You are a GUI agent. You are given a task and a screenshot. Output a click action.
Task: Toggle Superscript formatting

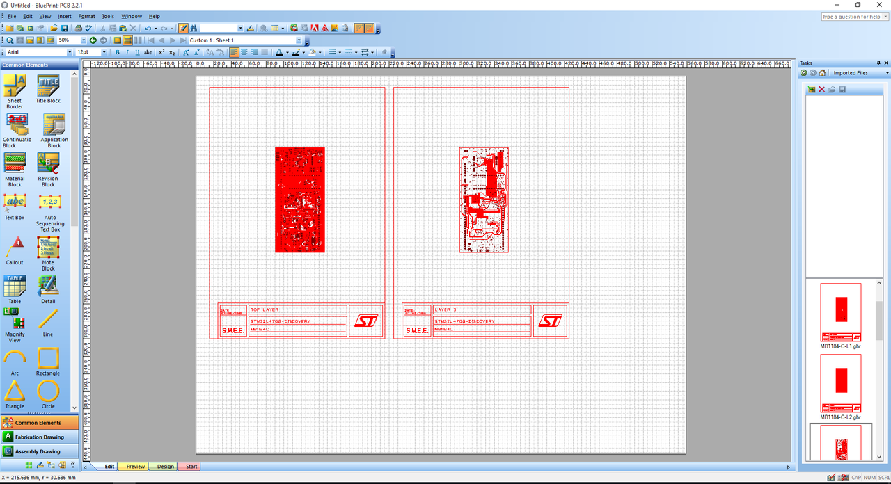[x=161, y=52]
